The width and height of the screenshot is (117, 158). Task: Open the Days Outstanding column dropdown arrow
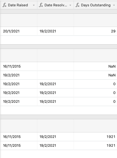[x=114, y=5]
